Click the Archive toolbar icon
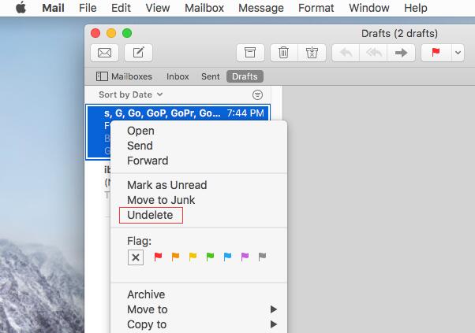The width and height of the screenshot is (475, 333). (x=250, y=53)
